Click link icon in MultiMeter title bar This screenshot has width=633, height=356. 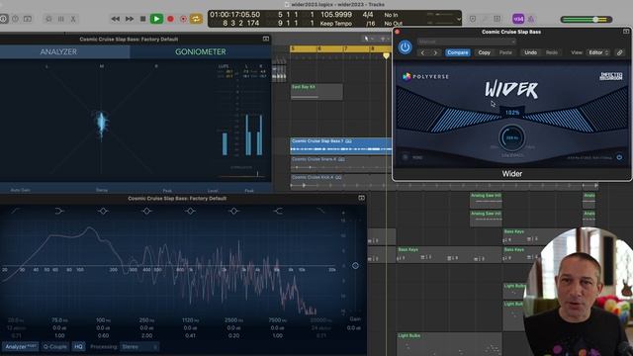tap(266, 39)
